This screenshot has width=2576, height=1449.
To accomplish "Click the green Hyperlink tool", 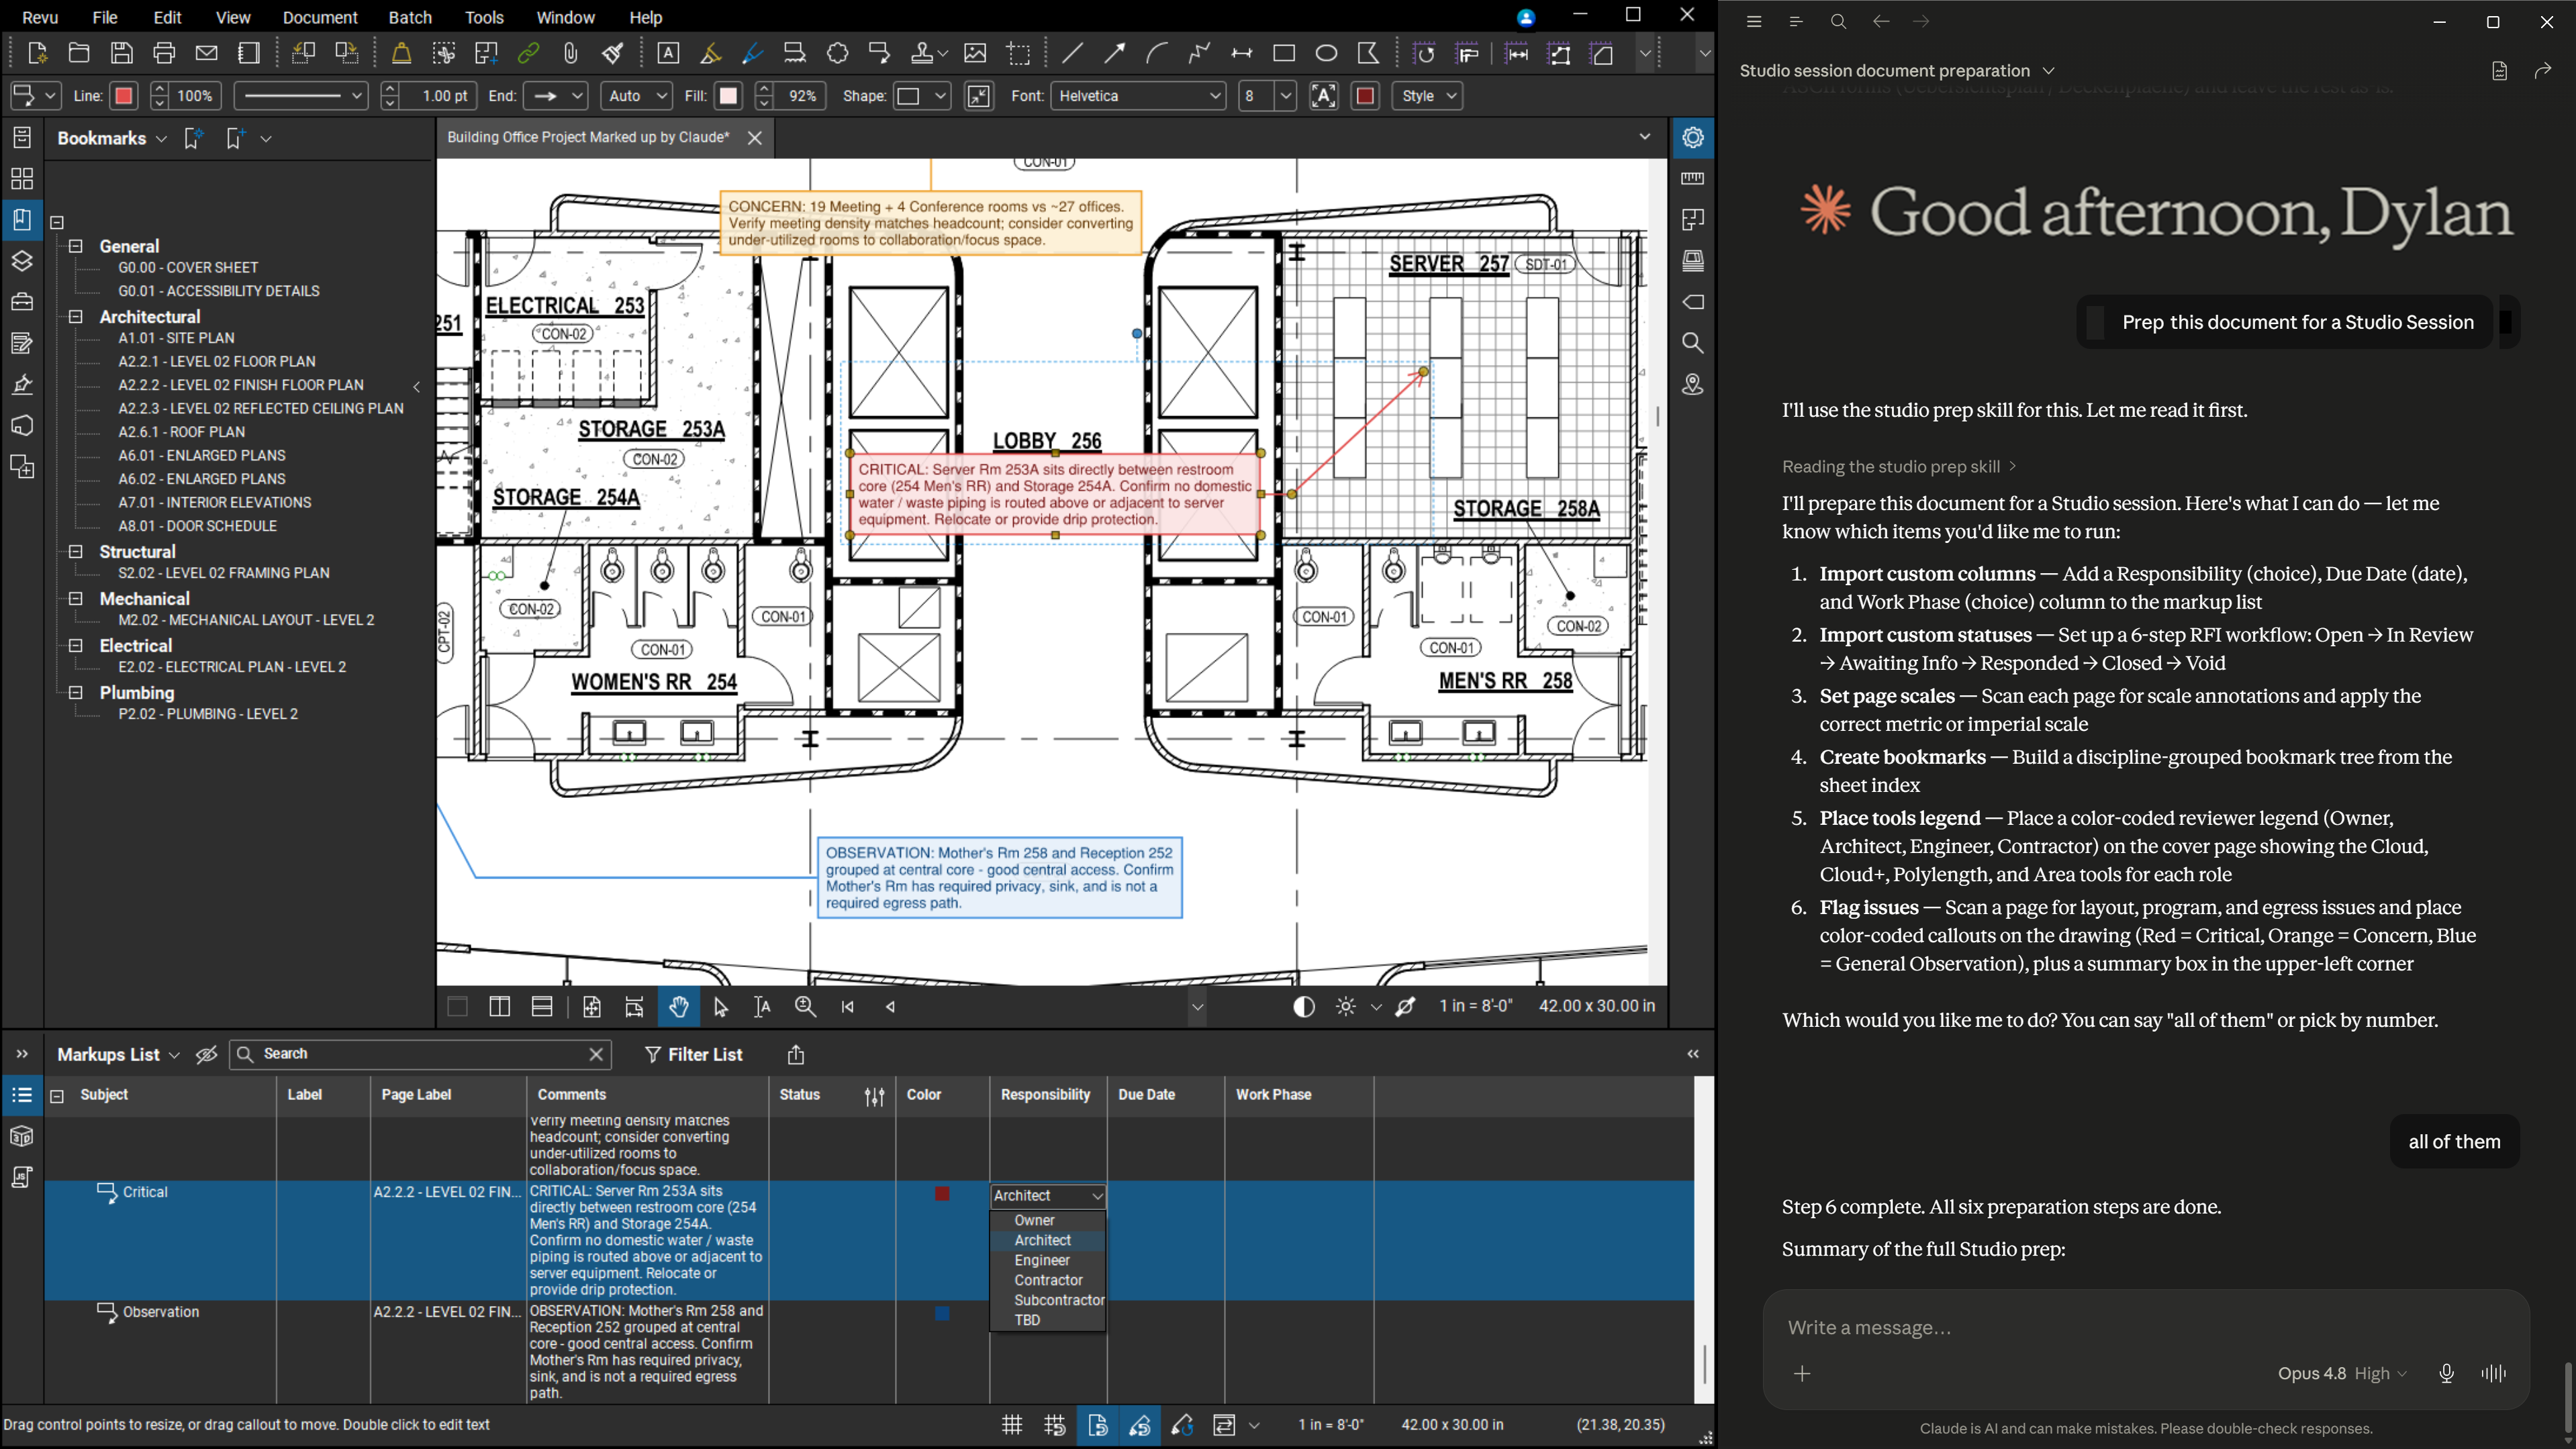I will [x=528, y=54].
